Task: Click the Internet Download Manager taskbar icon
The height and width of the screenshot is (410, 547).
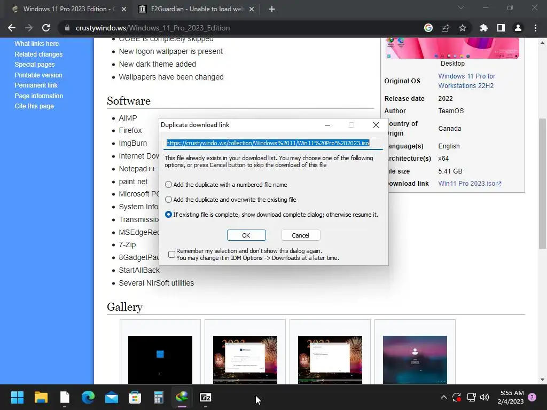Action: 182,397
